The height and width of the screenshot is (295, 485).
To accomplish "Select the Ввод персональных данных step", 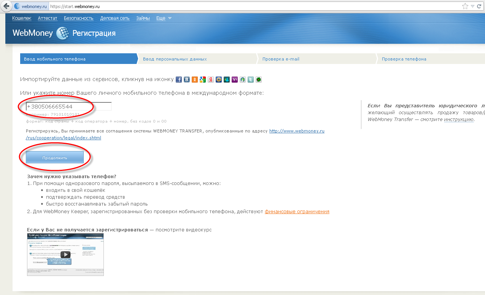I will pyautogui.click(x=197, y=59).
